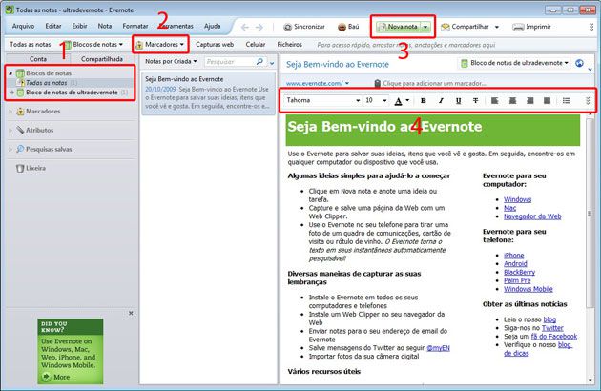Screen dimensions: 601x391
Task: Toggle strikethrough formatting
Action: 475,100
